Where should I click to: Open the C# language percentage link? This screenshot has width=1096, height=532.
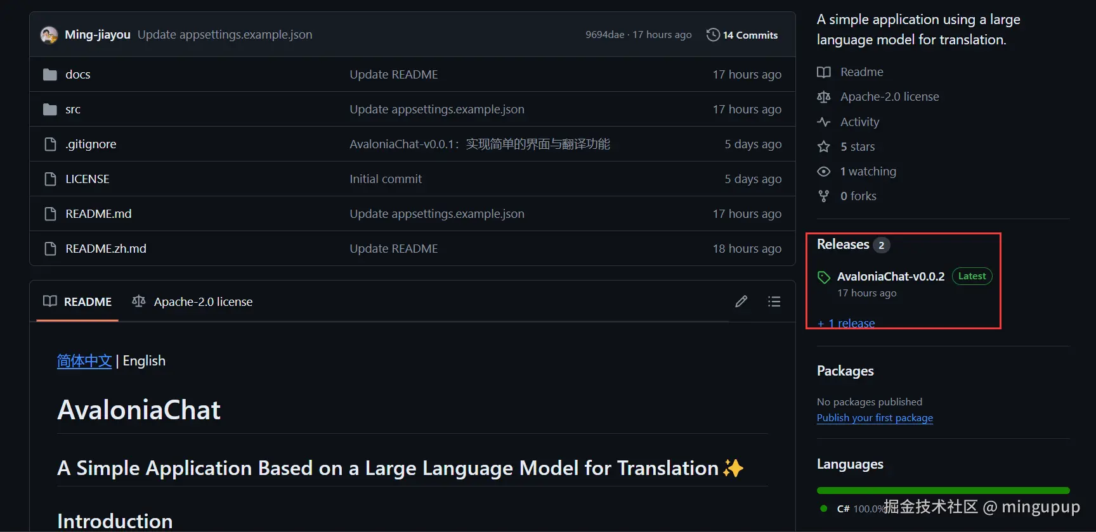pos(861,509)
